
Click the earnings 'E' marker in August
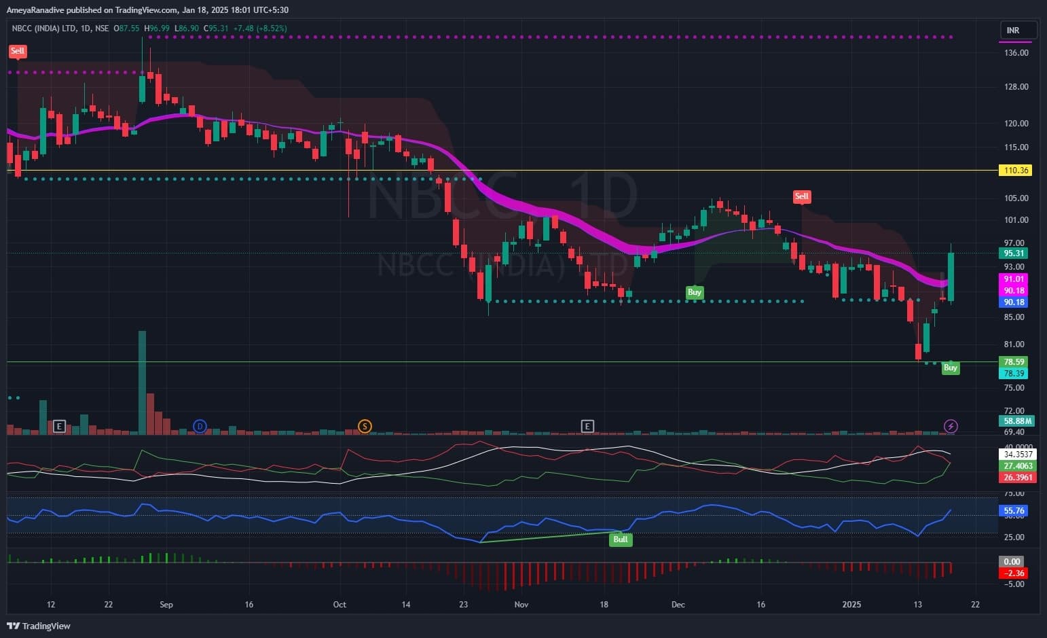coord(59,427)
